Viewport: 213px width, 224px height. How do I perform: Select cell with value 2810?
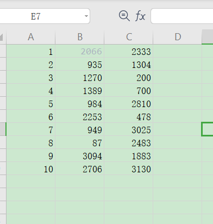129,103
